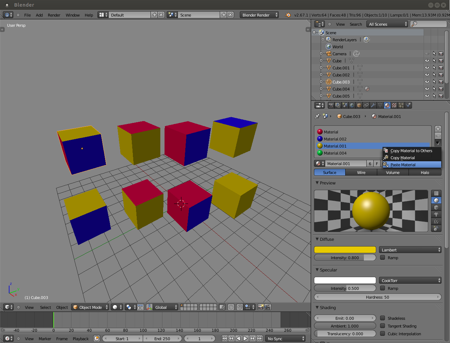This screenshot has height=343, width=450.
Task: Open the Object properties cube tab
Action: (x=359, y=105)
